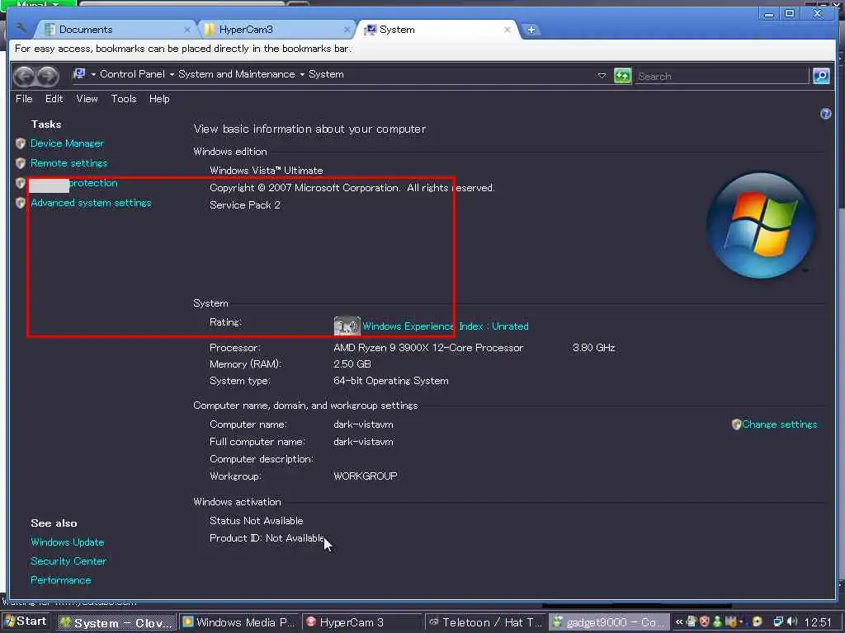Image resolution: width=845 pixels, height=633 pixels.
Task: Switch to the Documents tab
Action: click(115, 30)
